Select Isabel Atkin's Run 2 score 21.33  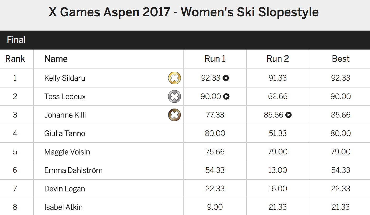coord(277,207)
